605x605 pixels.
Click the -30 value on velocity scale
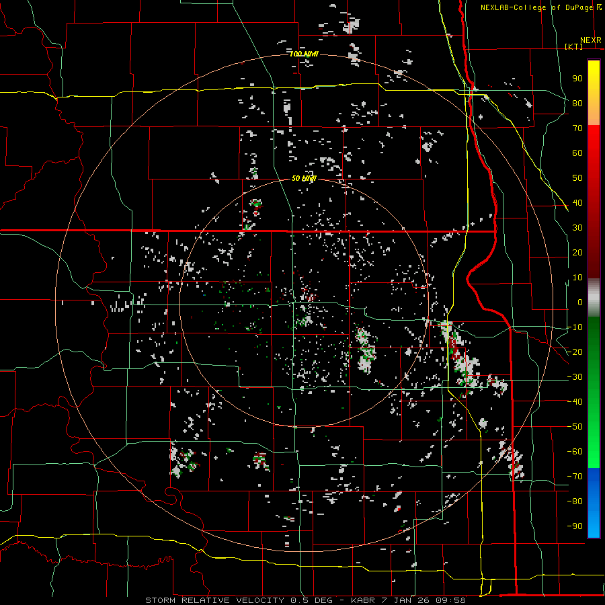(x=575, y=377)
